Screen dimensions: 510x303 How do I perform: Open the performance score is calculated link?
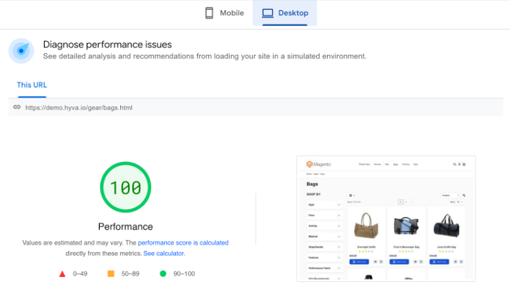pyautogui.click(x=183, y=243)
